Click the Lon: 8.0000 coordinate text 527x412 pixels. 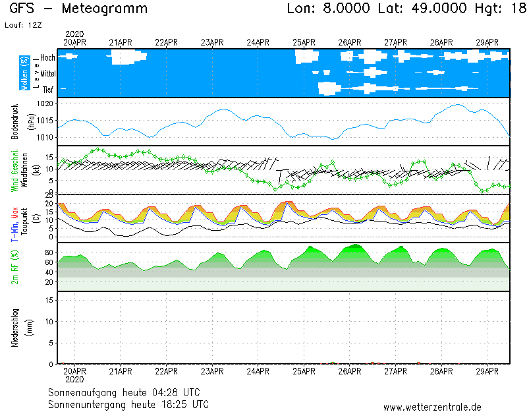point(328,8)
